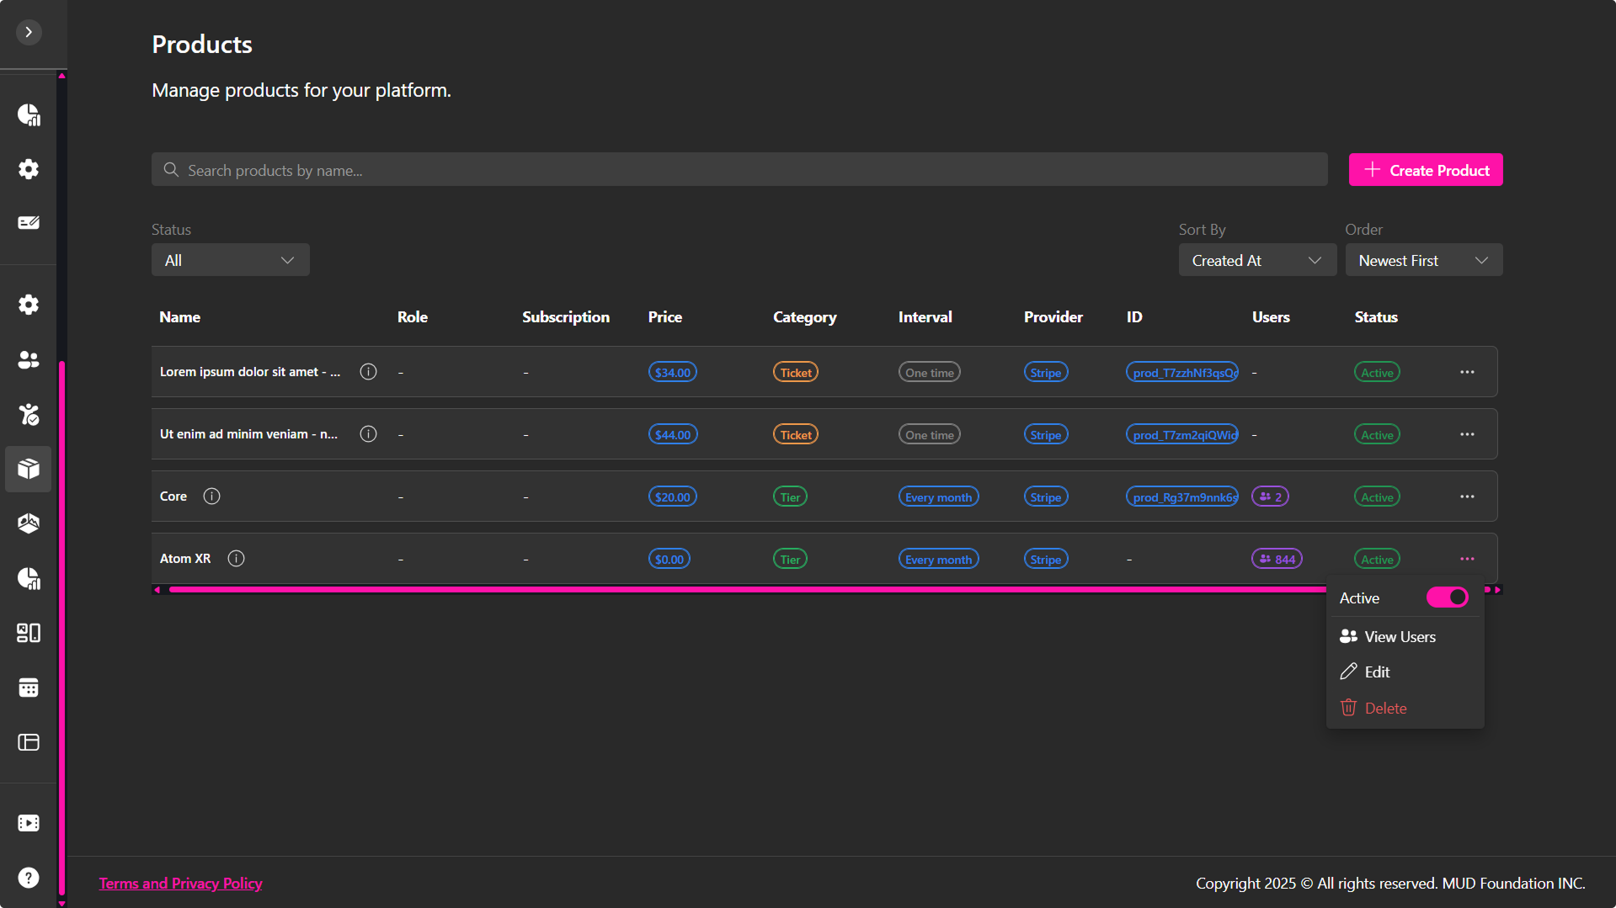Open the Order Newest First dropdown
The image size is (1616, 908).
(1423, 260)
